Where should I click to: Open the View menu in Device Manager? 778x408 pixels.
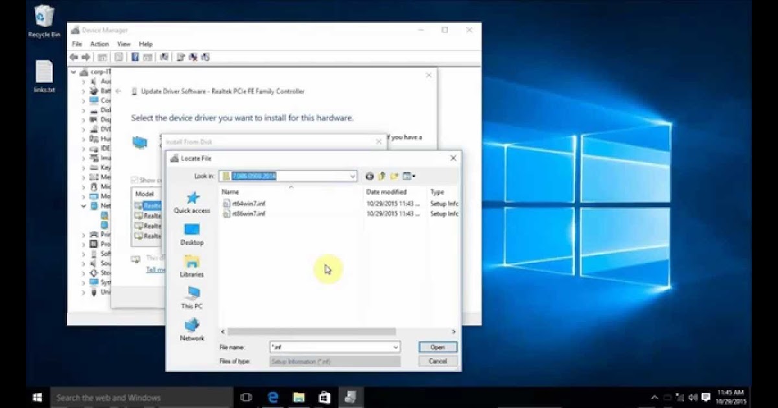(x=124, y=44)
